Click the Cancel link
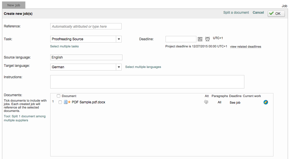 coord(258,13)
